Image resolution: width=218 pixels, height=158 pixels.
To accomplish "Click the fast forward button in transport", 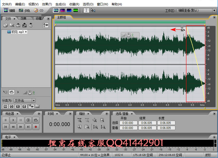I will tap(21, 127).
